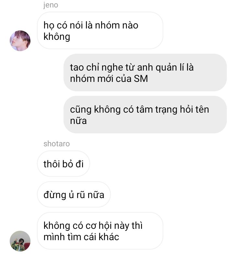Select the message 'không có cơ hội này thì mình tìm cái khác'

(x=100, y=231)
